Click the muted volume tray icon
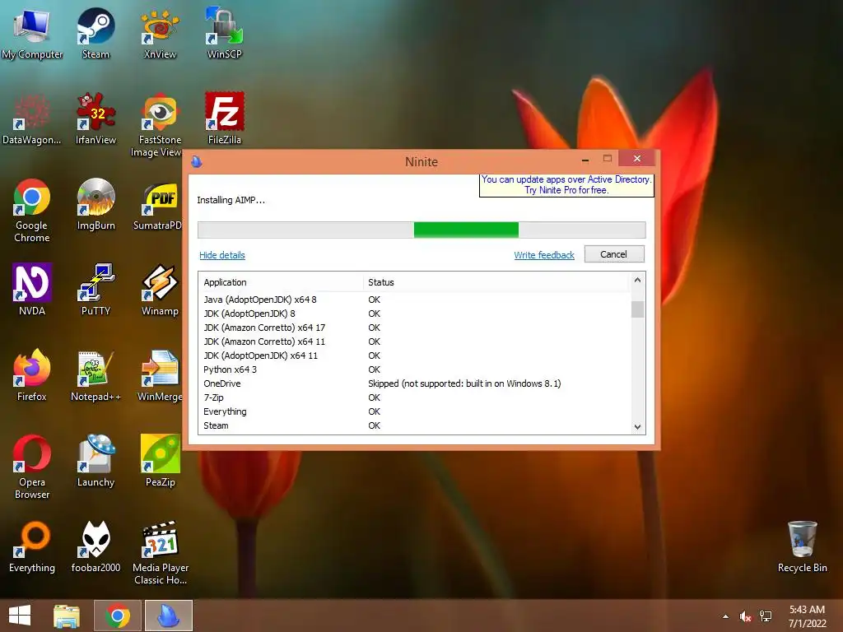The image size is (843, 632). point(745,616)
